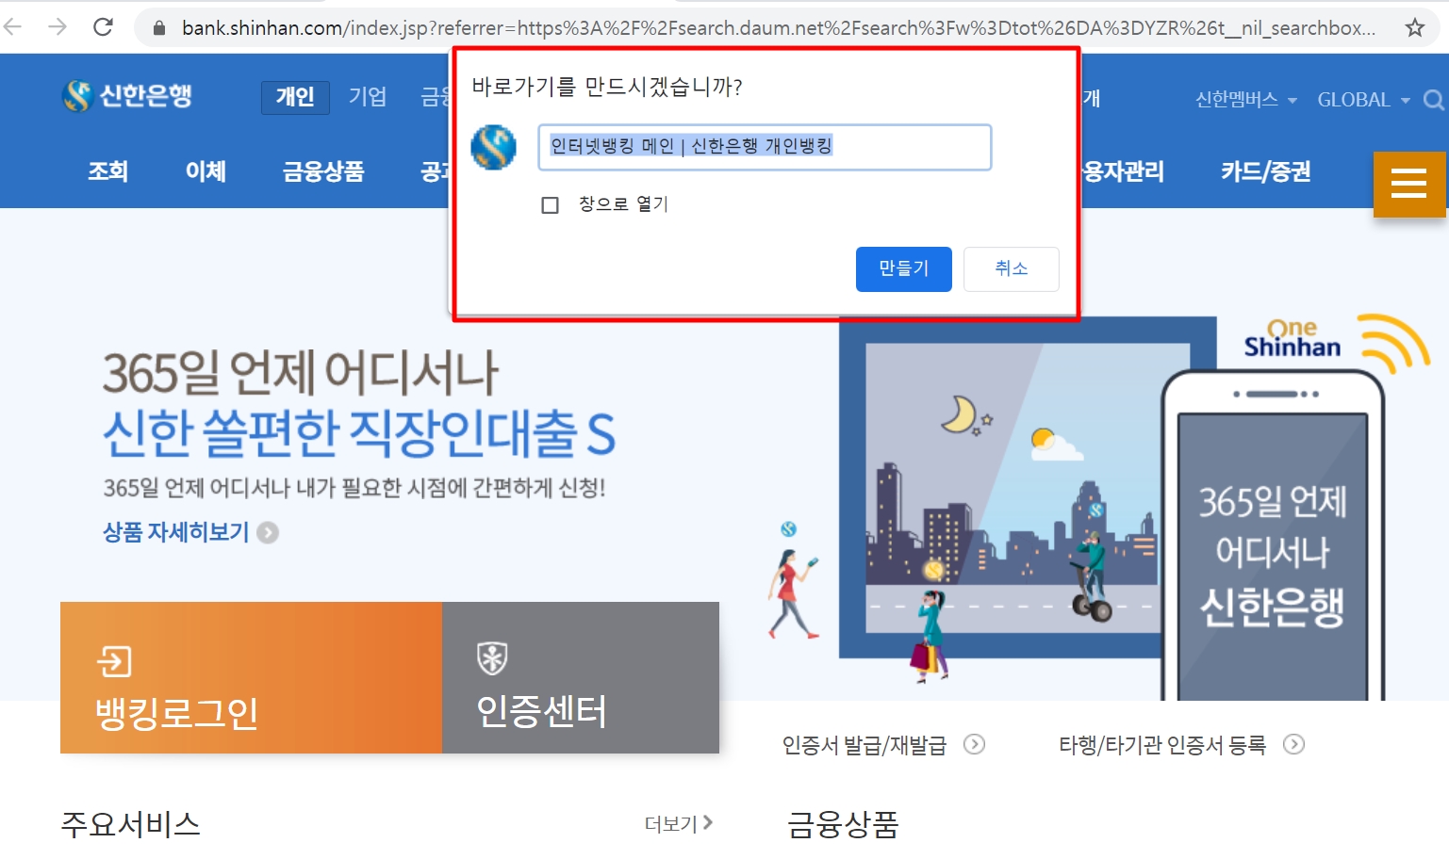Click the 주요서비스 heading
The height and width of the screenshot is (859, 1449).
(x=131, y=824)
